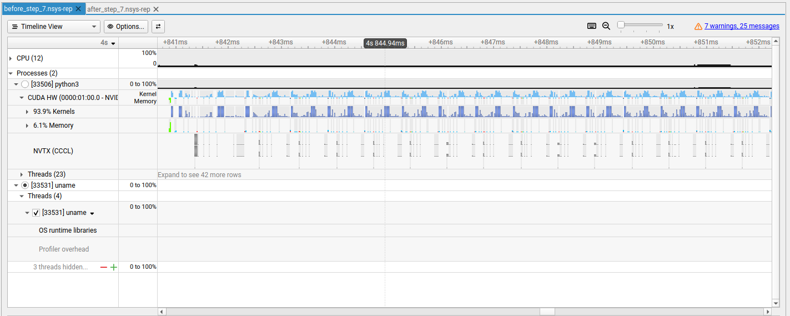Click the 4s 844.94ms time cursor label
The height and width of the screenshot is (316, 790).
point(385,43)
